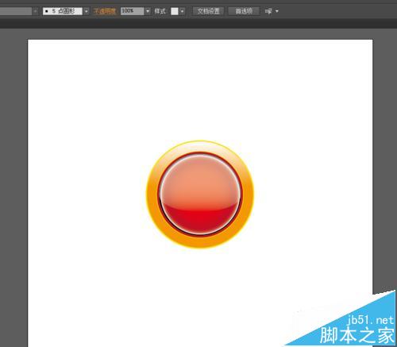Select the red glossy circle on the artboard

click(200, 194)
